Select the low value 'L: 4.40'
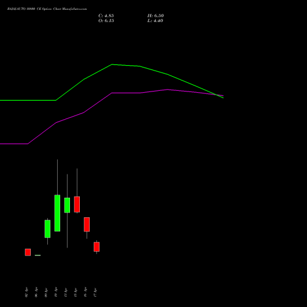The image size is (307, 307). coord(155,21)
